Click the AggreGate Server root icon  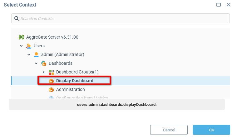[x=21, y=37]
